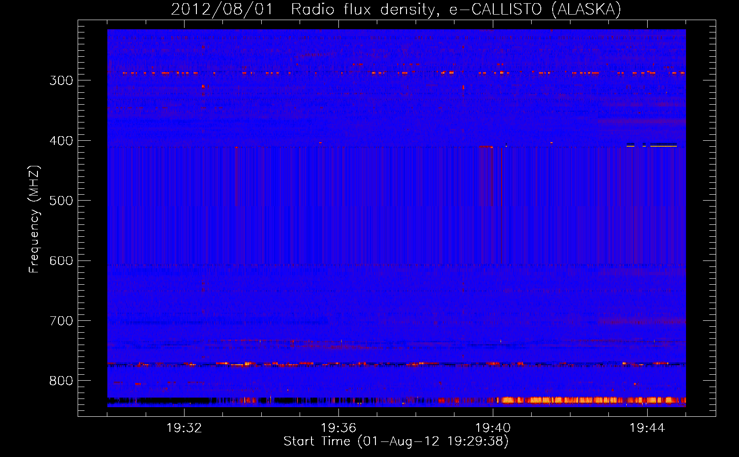Click the 19:32 time tick label
739x457 pixels.
(x=184, y=428)
